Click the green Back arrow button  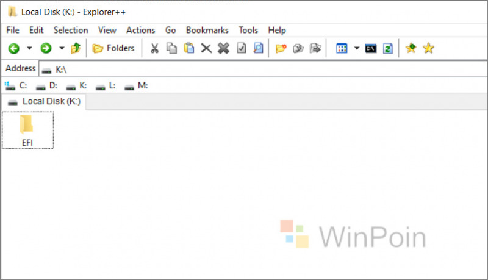pos(13,48)
